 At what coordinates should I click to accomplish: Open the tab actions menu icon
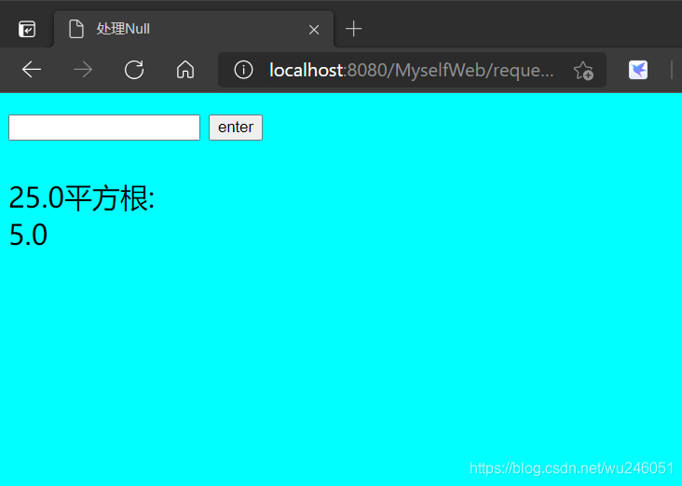(x=27, y=29)
